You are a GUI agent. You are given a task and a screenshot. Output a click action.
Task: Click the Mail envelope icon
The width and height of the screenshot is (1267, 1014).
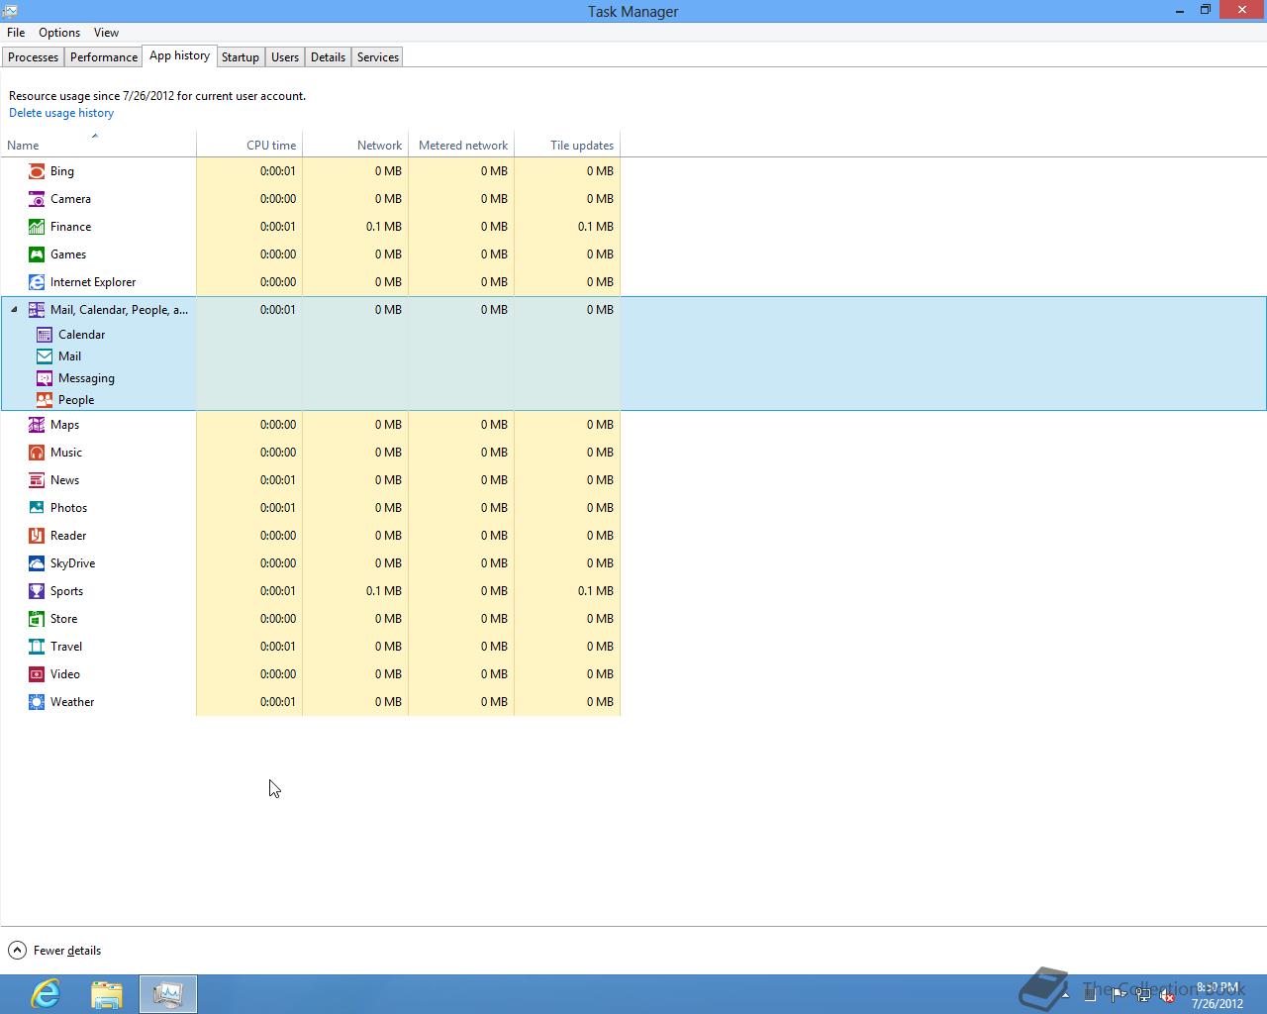(x=45, y=356)
